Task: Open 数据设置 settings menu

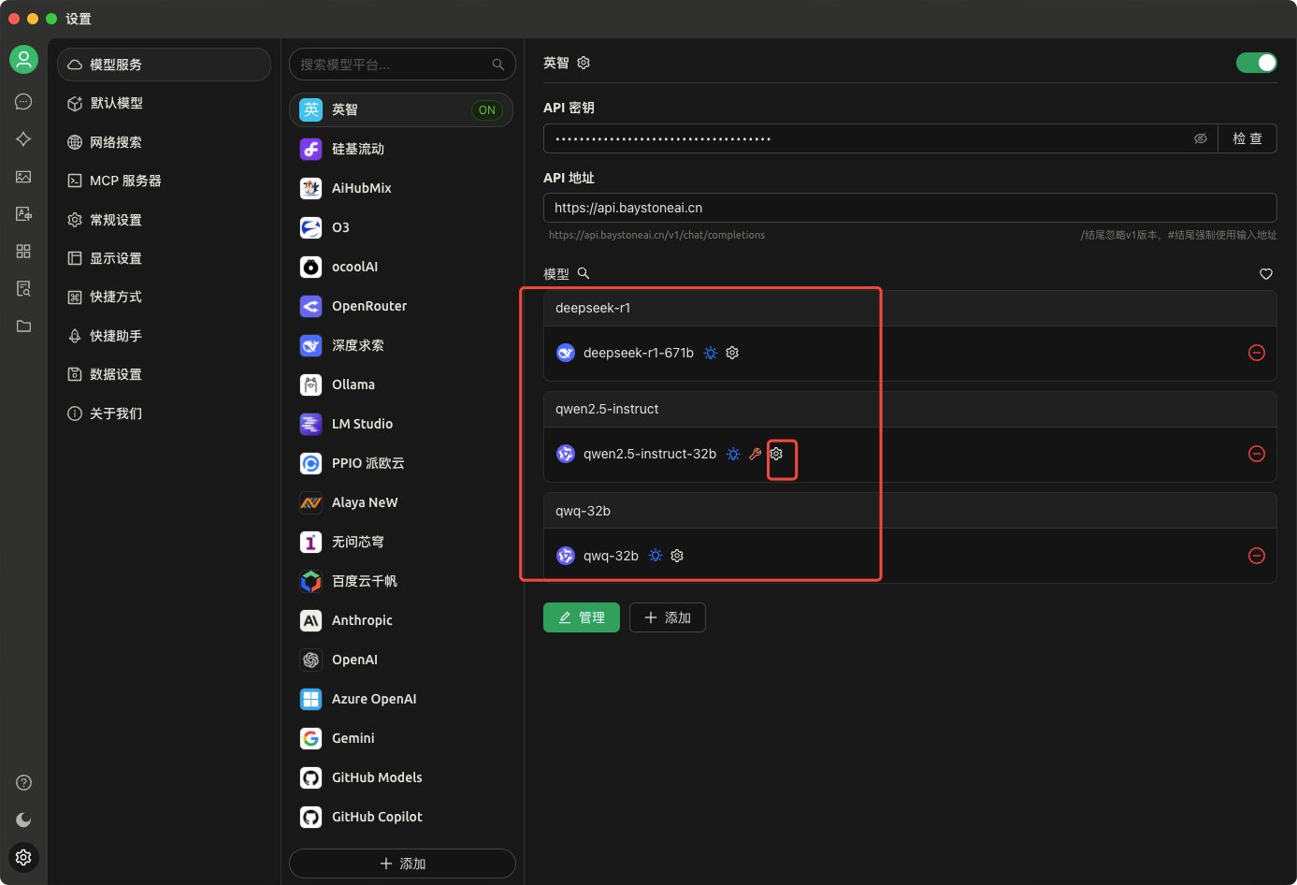Action: pos(164,374)
